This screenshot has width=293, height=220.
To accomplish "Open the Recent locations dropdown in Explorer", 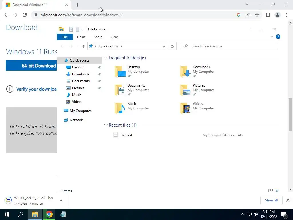I will (x=78, y=46).
